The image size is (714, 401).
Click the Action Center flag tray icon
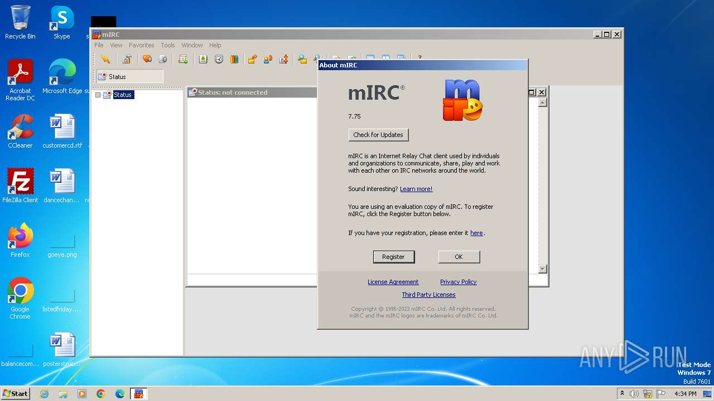[660, 394]
